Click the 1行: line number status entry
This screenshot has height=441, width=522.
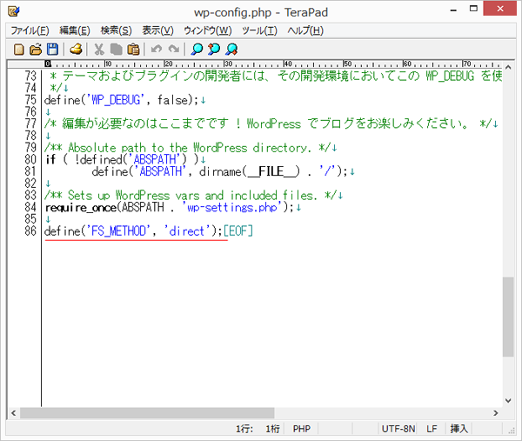click(244, 429)
